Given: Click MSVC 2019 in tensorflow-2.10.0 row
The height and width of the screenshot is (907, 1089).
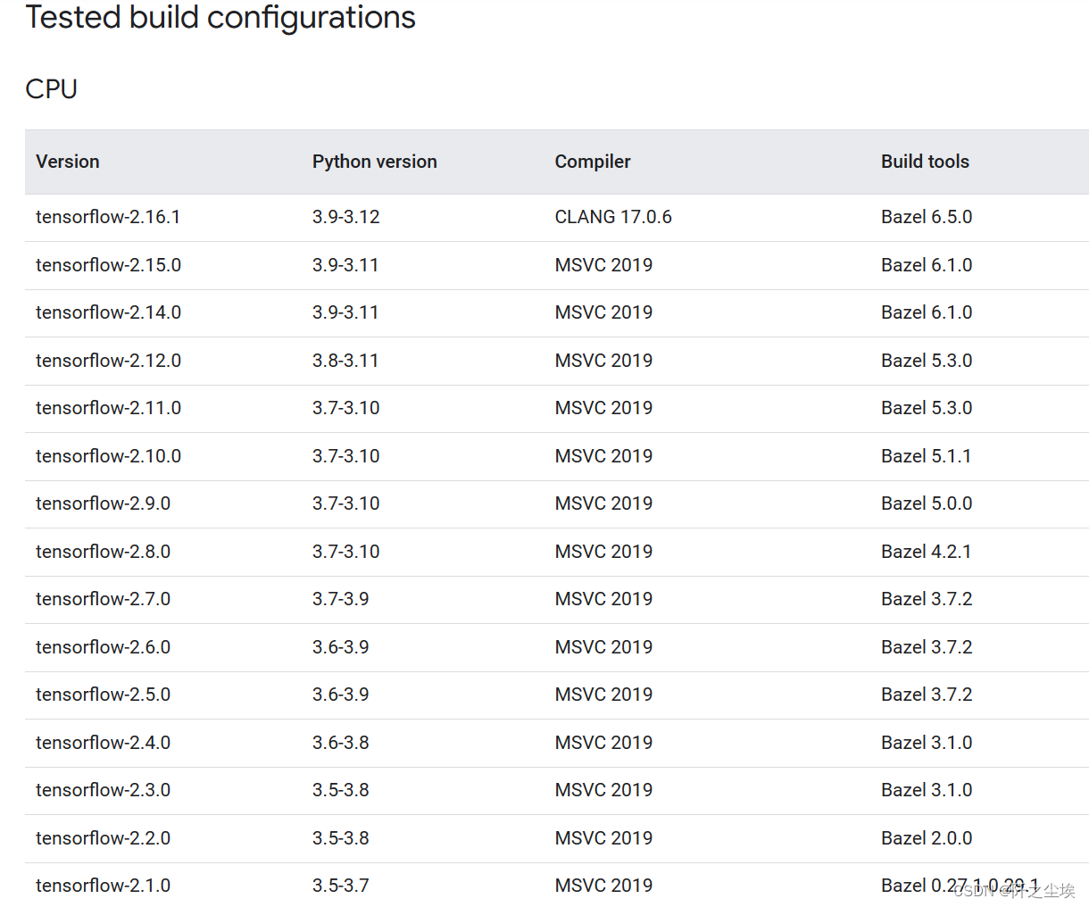Looking at the screenshot, I should (x=603, y=456).
